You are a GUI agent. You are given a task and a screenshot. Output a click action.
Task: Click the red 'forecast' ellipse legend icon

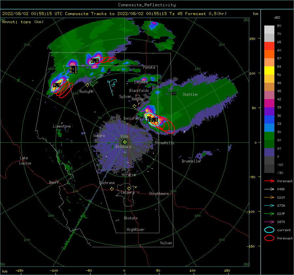pyautogui.click(x=269, y=238)
